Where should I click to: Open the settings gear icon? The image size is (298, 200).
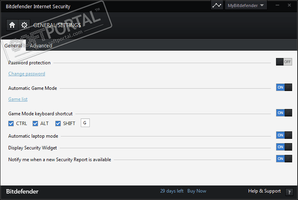pos(24,25)
